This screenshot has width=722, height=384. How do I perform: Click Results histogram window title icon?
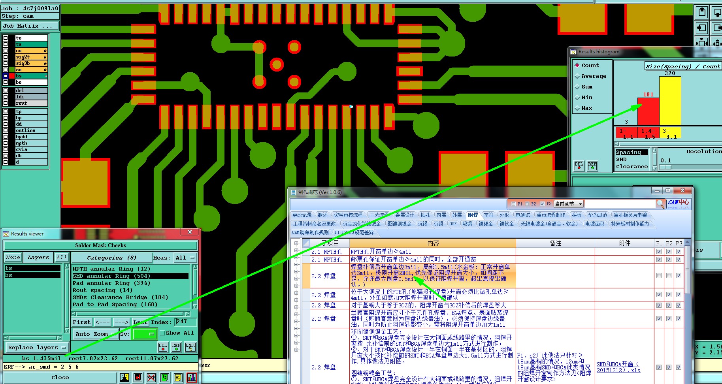click(573, 52)
